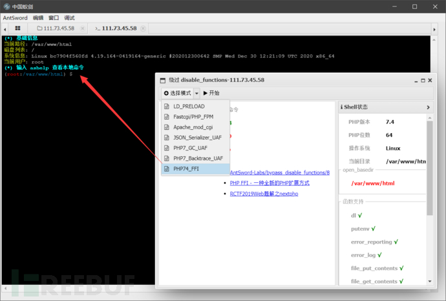Click the Shell status panel scrollbar
The width and height of the screenshot is (446, 301).
(x=430, y=168)
